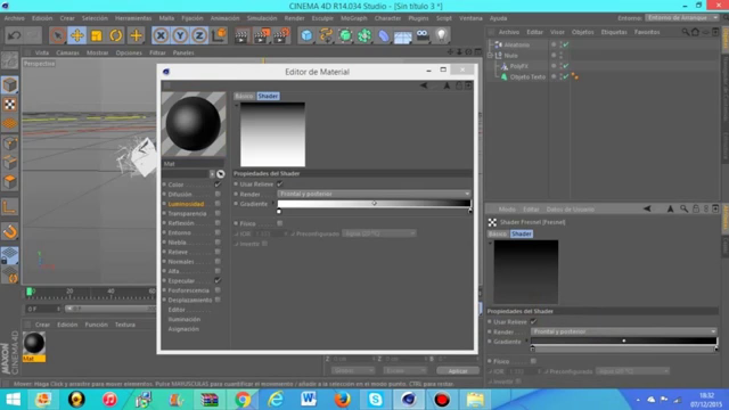729x410 pixels.
Task: Collapse the shader preview in Editor de Material
Action: tap(237, 105)
